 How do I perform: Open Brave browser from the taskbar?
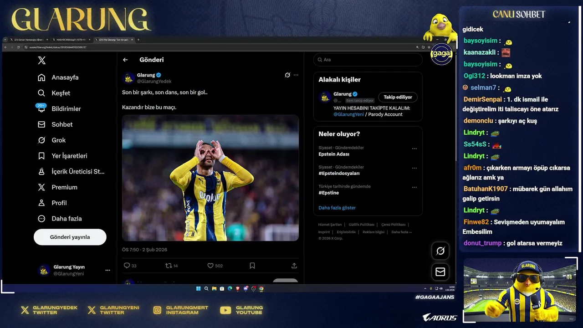pyautogui.click(x=238, y=288)
